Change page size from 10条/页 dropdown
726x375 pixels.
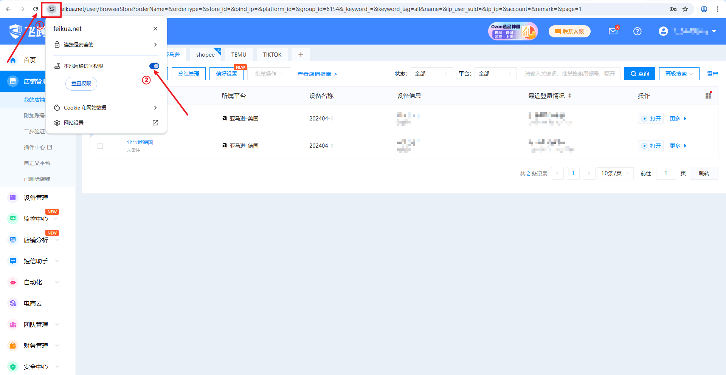615,173
